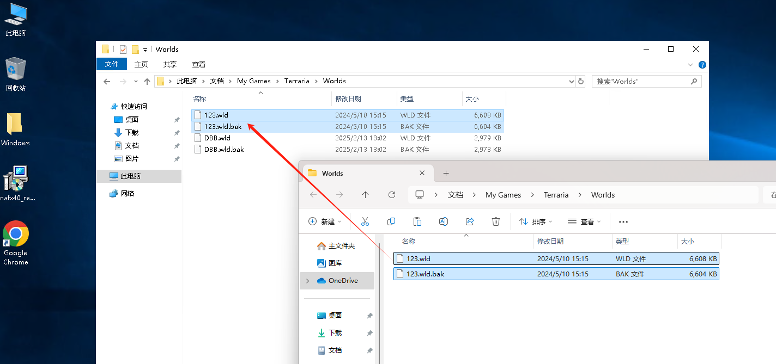Image resolution: width=776 pixels, height=364 pixels.
Task: Open the 主页 ribbon tab
Action: tap(141, 64)
